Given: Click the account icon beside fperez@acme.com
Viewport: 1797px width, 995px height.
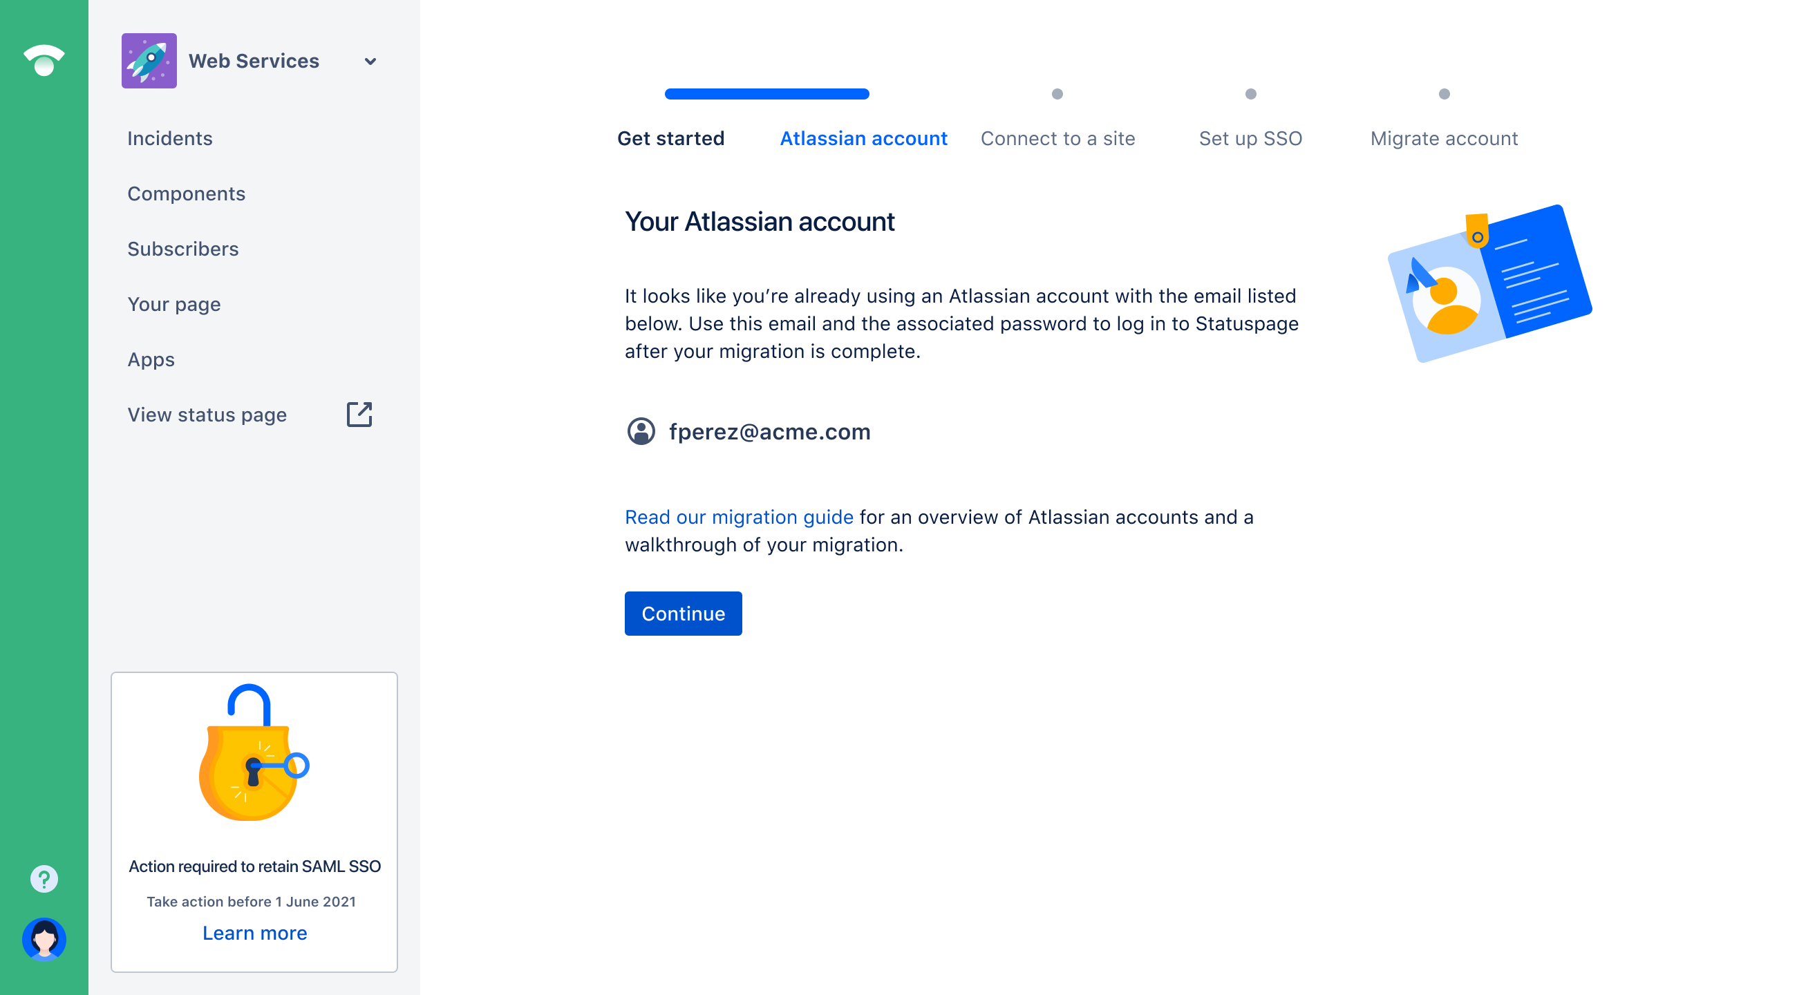Looking at the screenshot, I should pyautogui.click(x=641, y=431).
